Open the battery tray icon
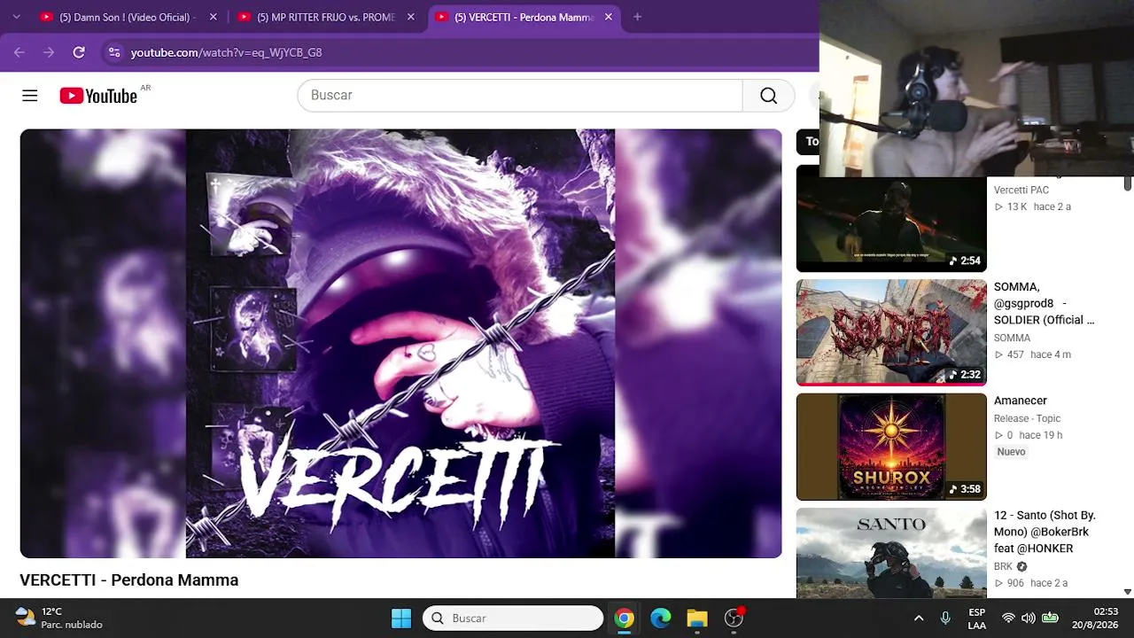This screenshot has width=1134, height=638. 1050,619
